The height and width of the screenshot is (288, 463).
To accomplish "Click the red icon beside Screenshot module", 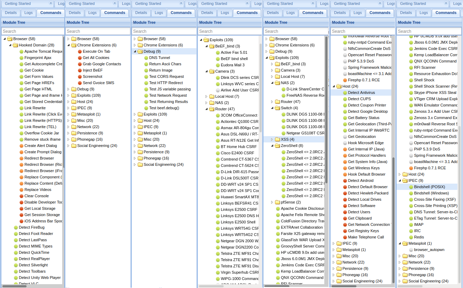I will coord(80,76).
